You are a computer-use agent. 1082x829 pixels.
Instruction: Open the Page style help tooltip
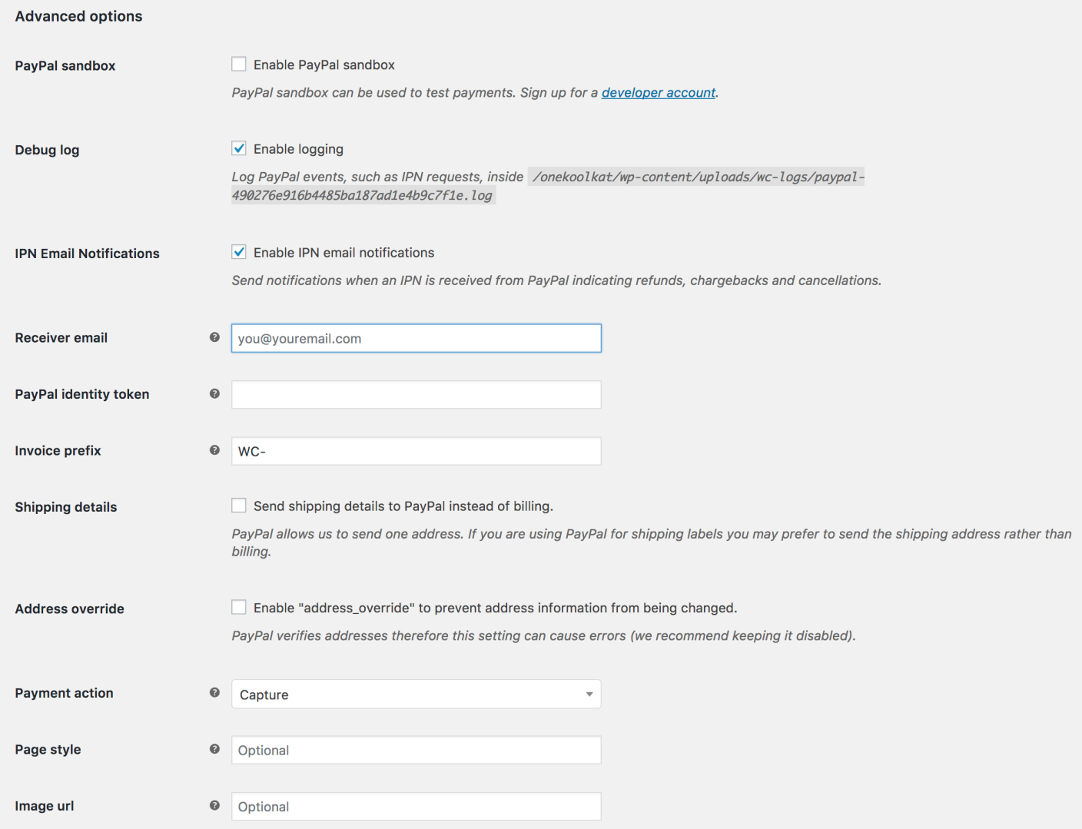tap(214, 749)
